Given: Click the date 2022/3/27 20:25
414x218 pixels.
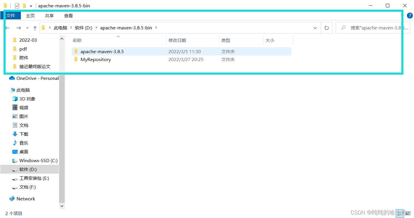Looking at the screenshot, I should (x=186, y=60).
